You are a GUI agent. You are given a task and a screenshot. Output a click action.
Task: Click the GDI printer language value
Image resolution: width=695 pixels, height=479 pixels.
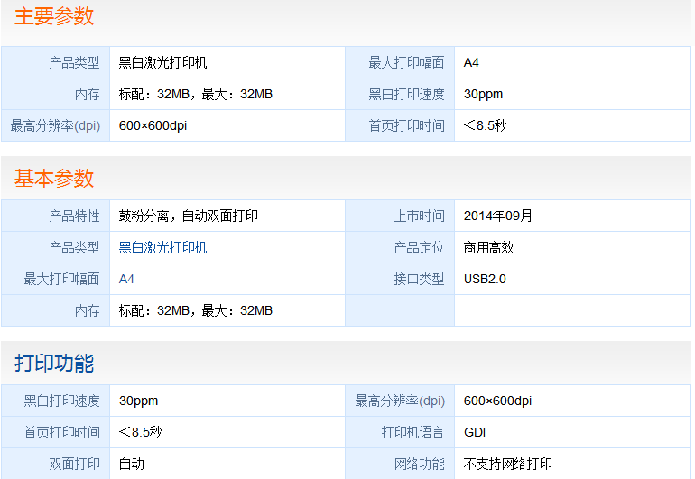click(475, 432)
